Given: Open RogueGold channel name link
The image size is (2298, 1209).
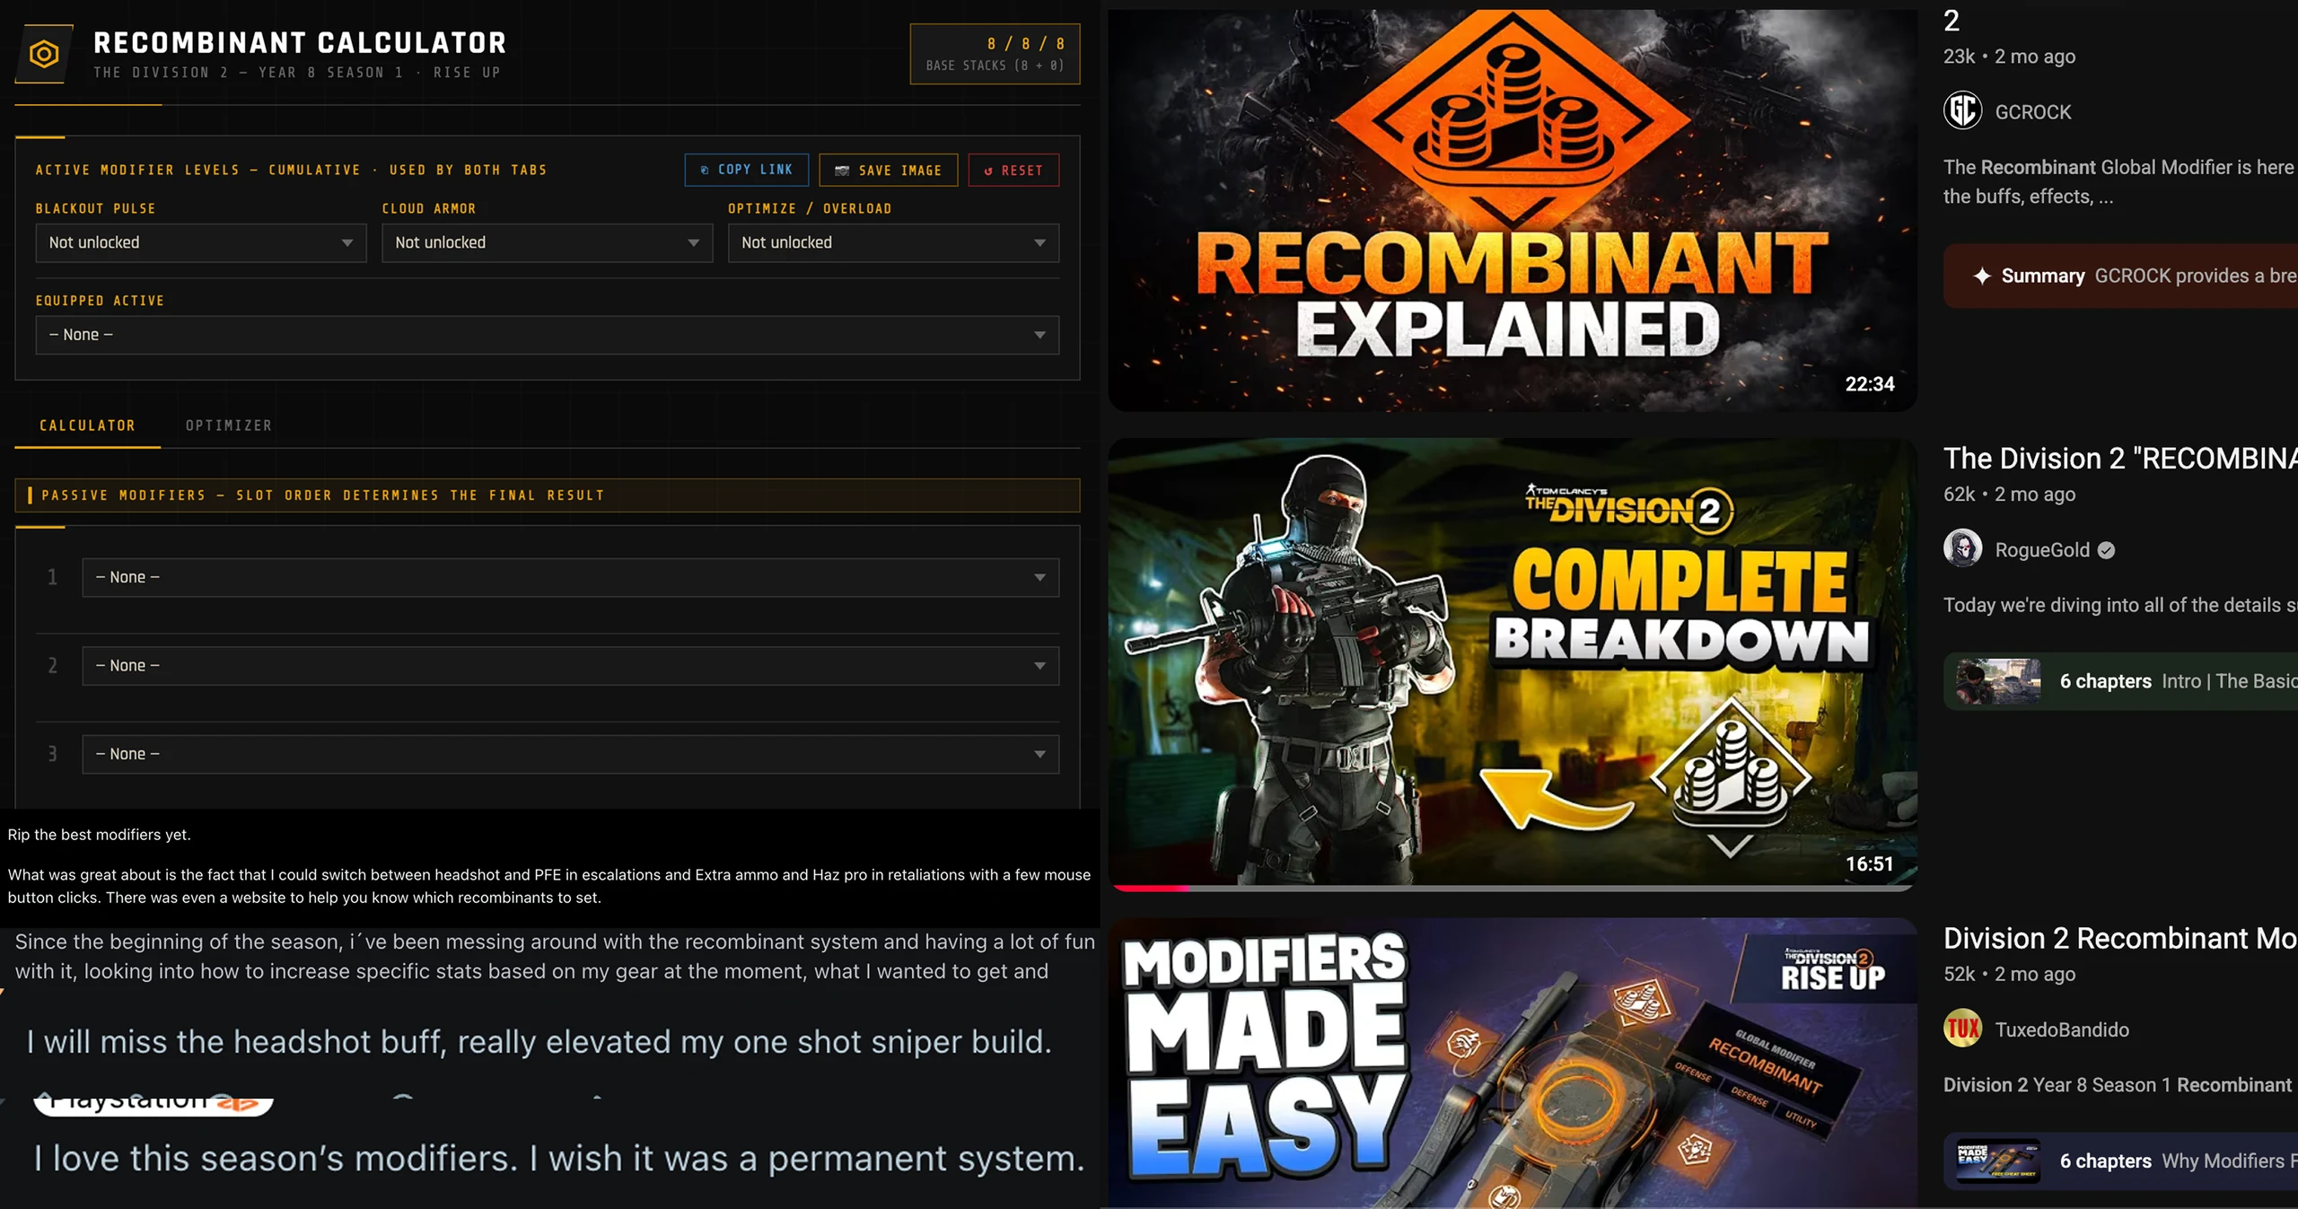Looking at the screenshot, I should 2041,550.
